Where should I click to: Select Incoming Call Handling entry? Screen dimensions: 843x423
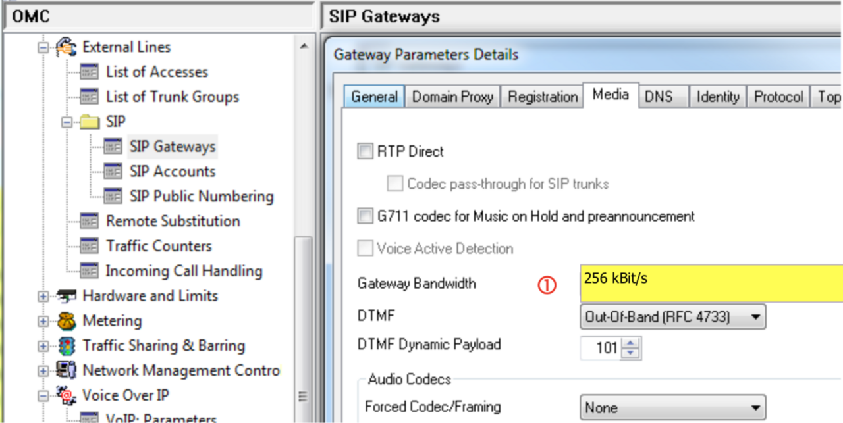tap(184, 271)
